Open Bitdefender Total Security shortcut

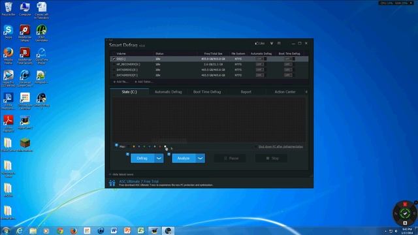click(25, 55)
